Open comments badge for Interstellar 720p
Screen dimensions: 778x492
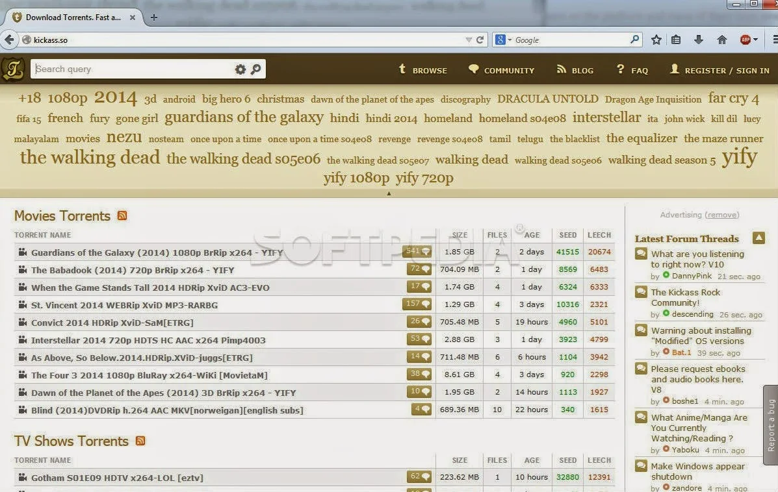(x=419, y=339)
